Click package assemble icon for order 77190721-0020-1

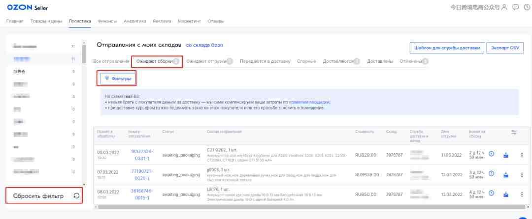[506, 175]
